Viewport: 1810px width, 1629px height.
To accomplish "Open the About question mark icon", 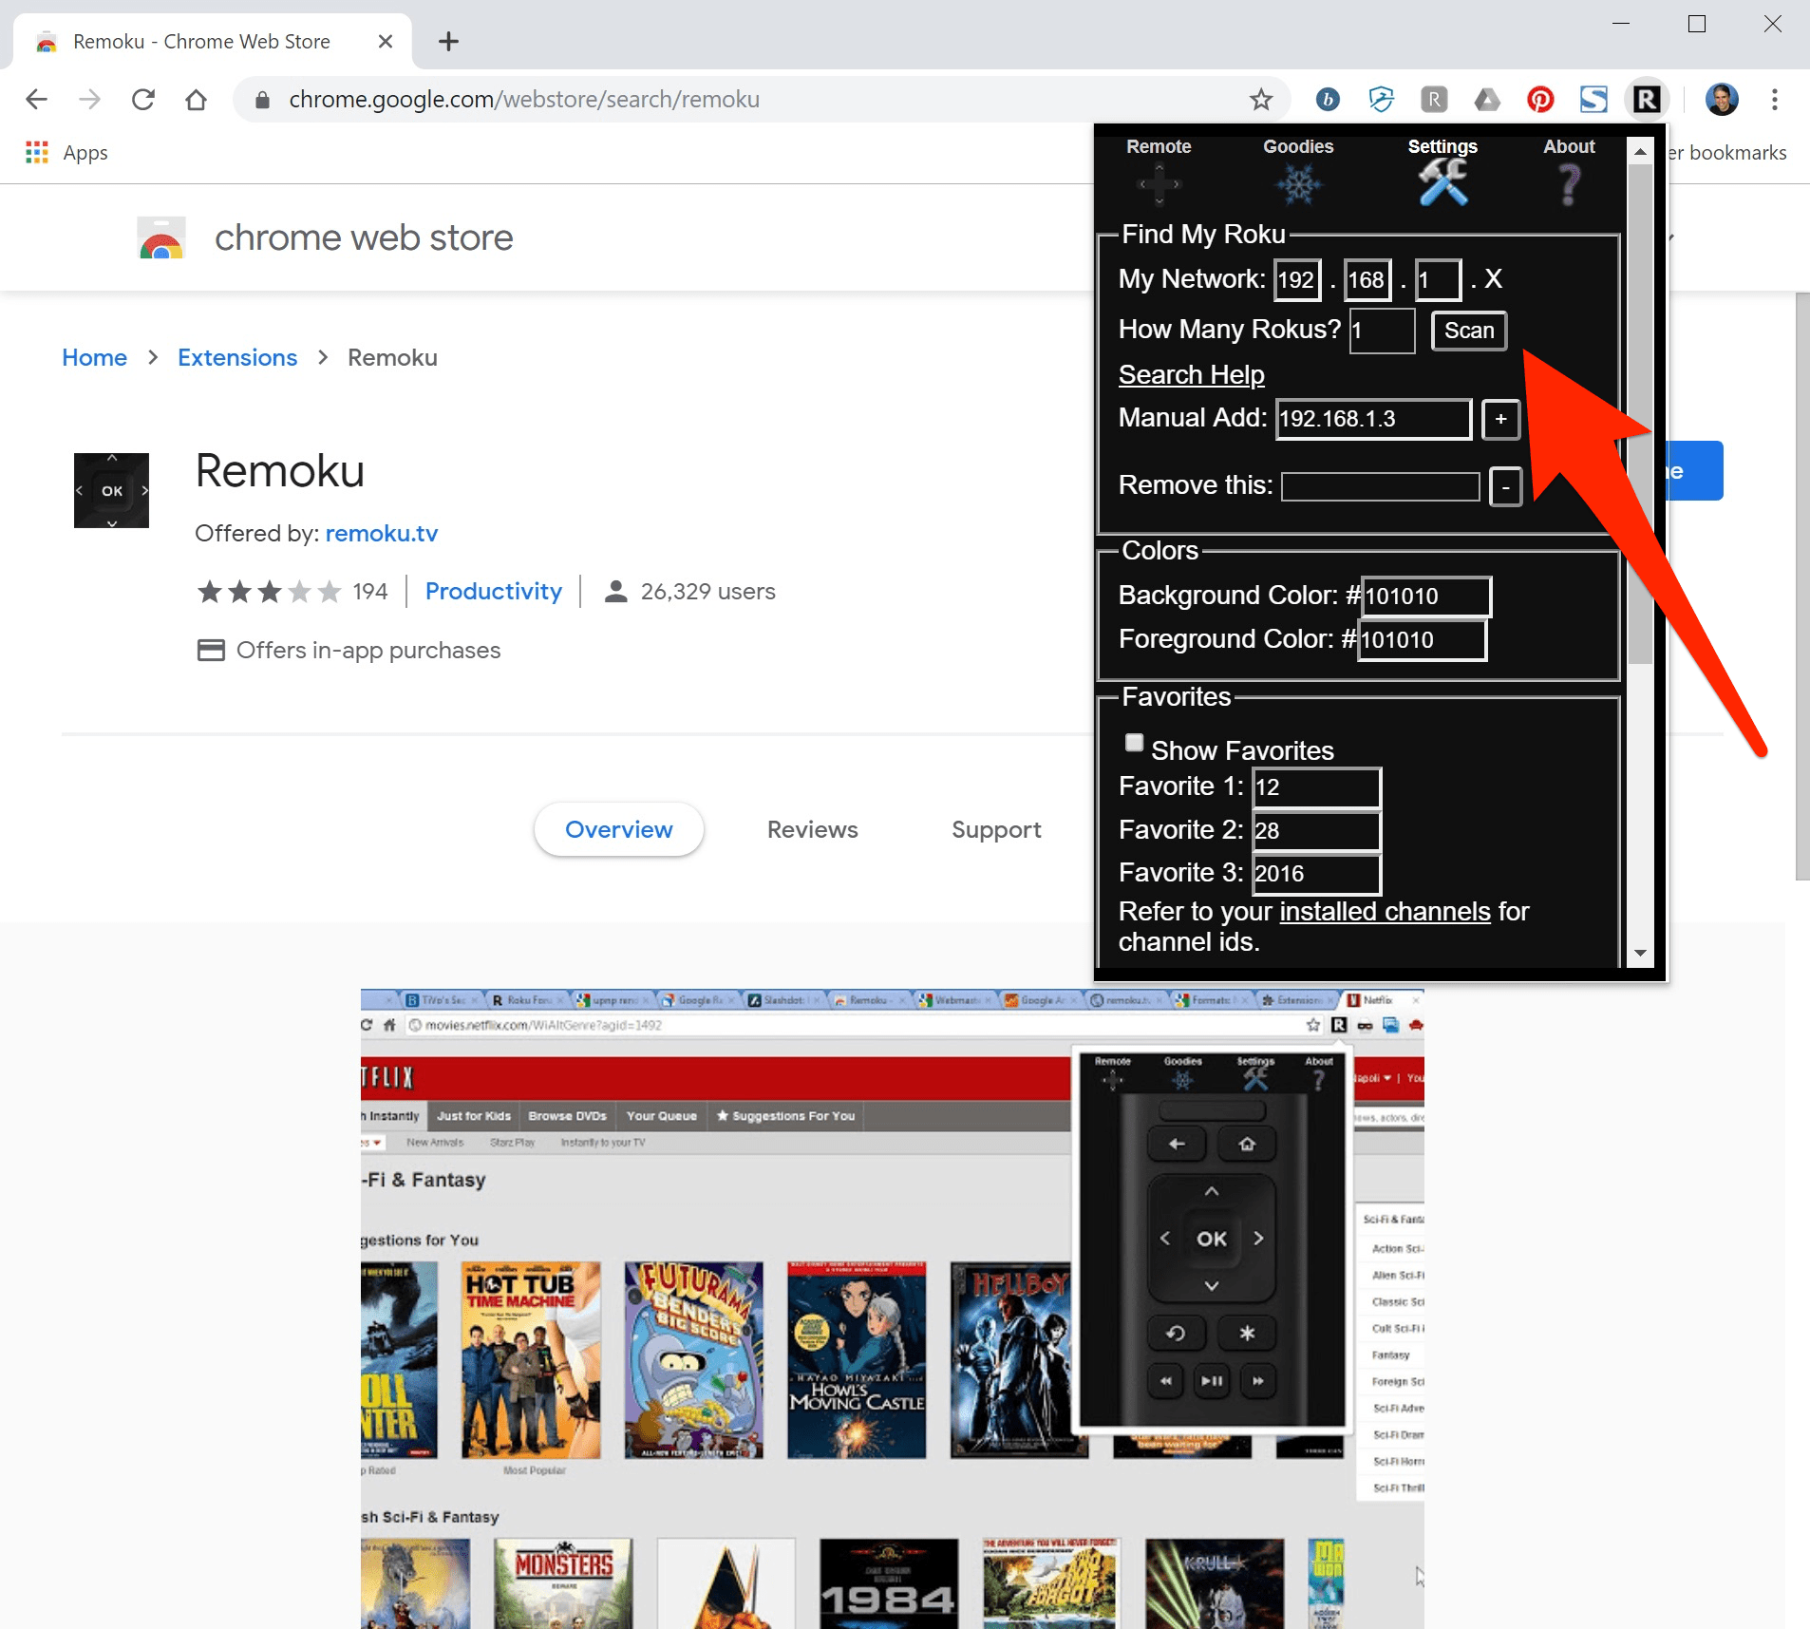I will point(1569,183).
